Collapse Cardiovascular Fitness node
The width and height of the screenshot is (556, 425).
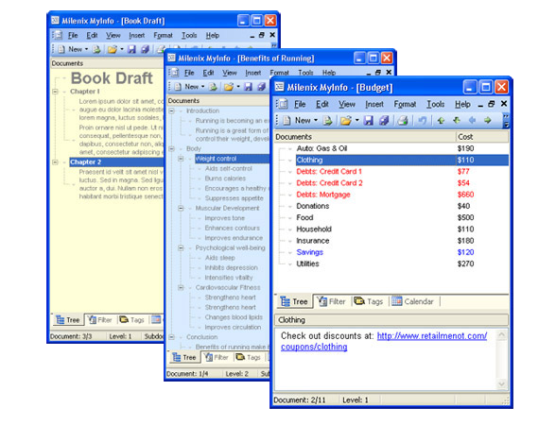click(181, 287)
